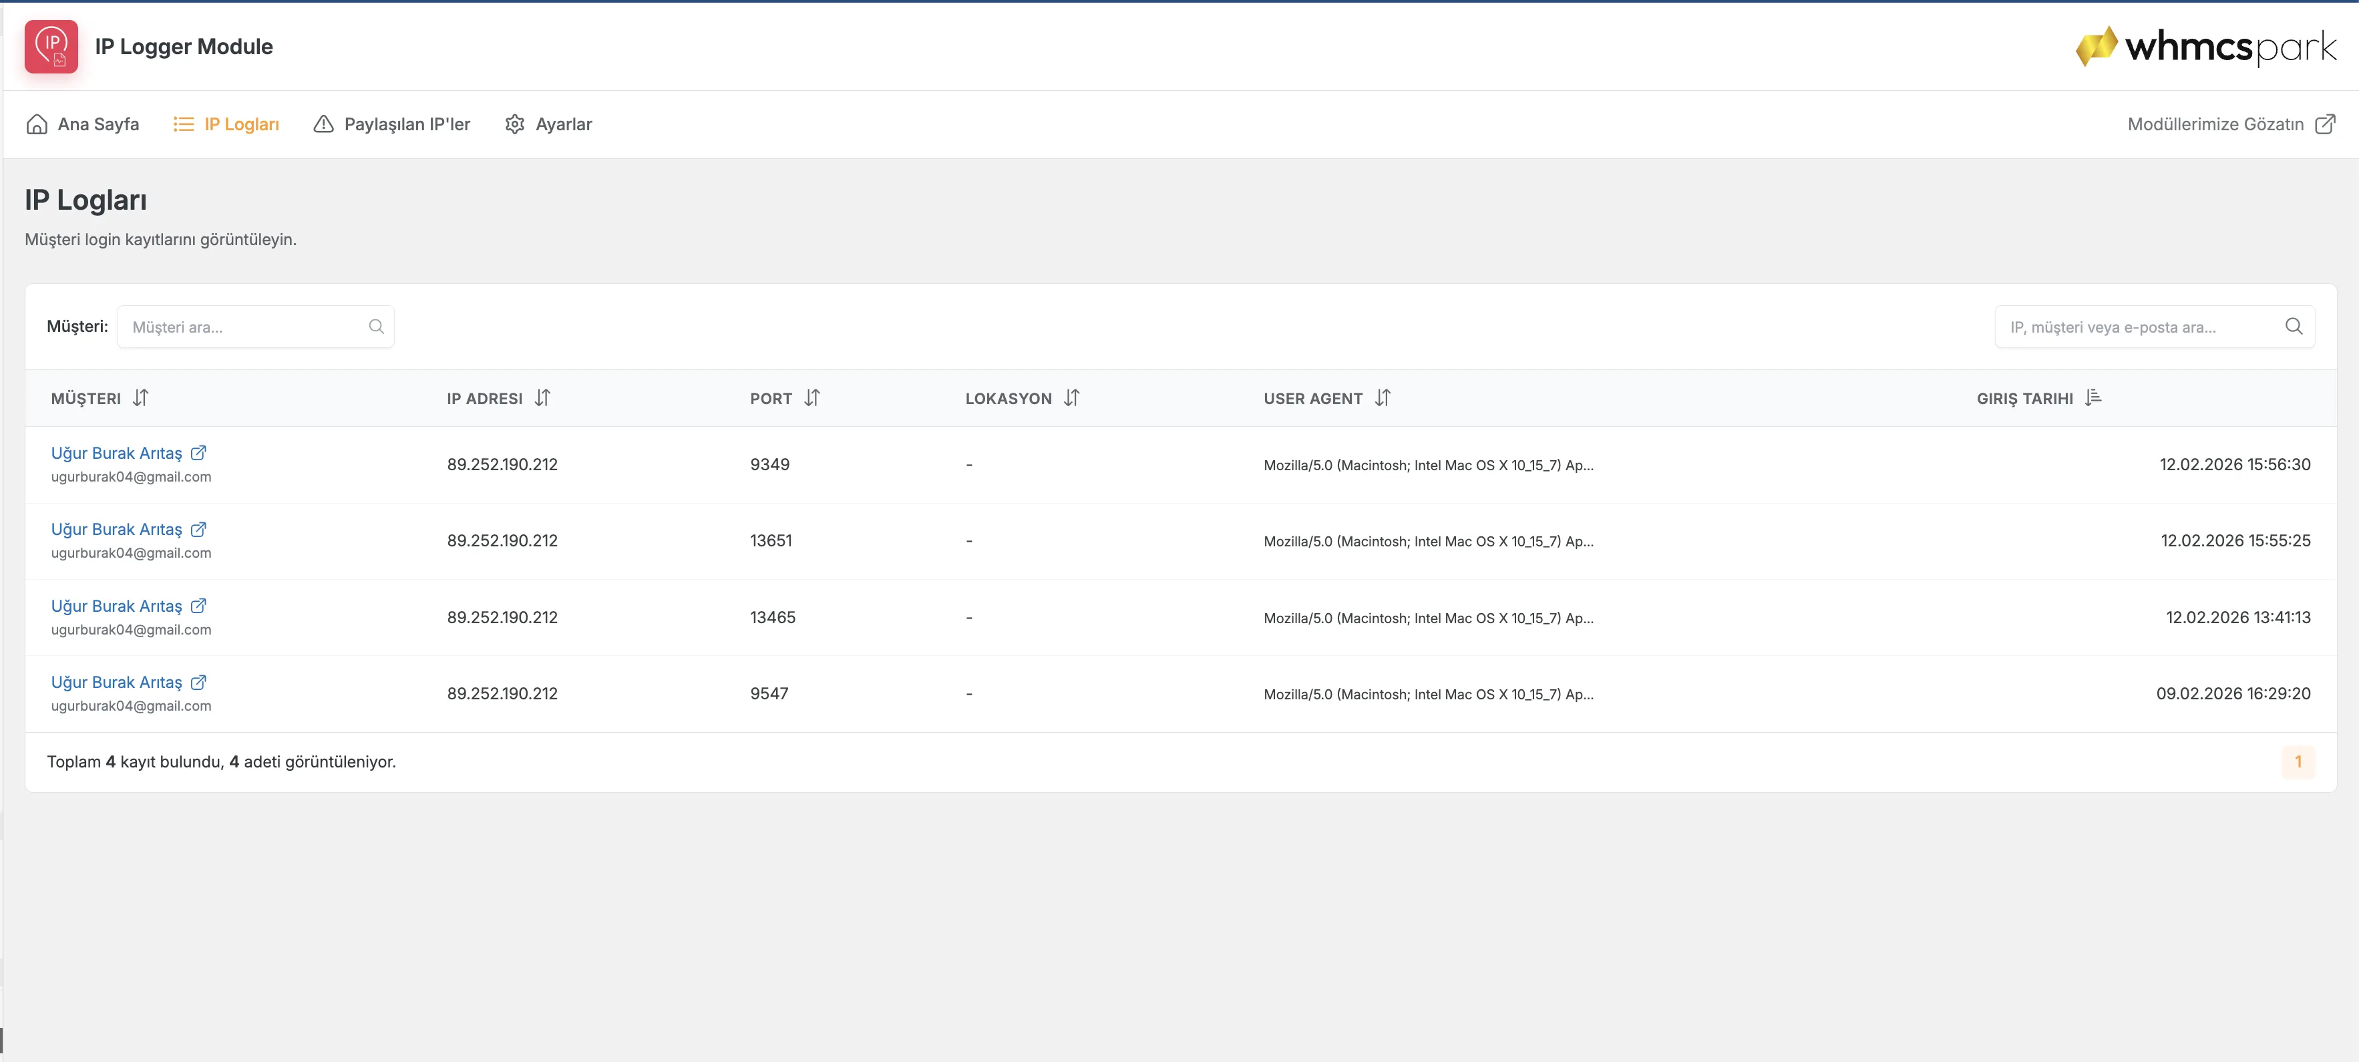
Task: Click user agent text in port 9547 row
Action: click(x=1429, y=695)
